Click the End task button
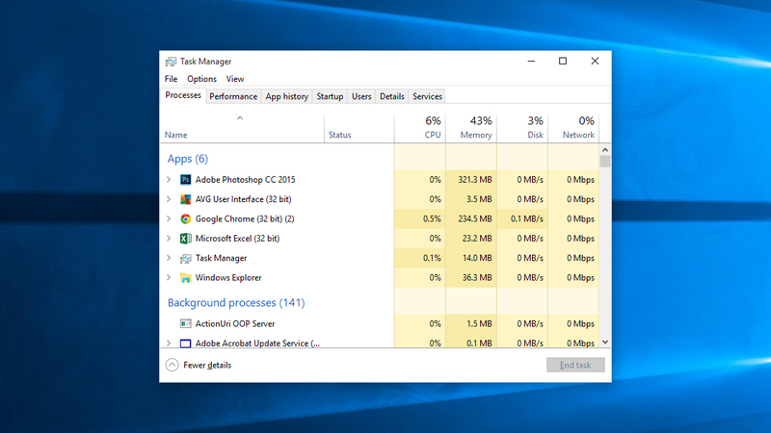Screen dimensions: 771x433 click(575, 365)
